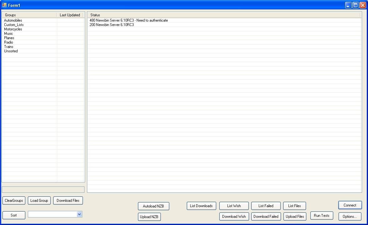Maximize the Form1 window
Screen dimensions: 368x225
355,5
